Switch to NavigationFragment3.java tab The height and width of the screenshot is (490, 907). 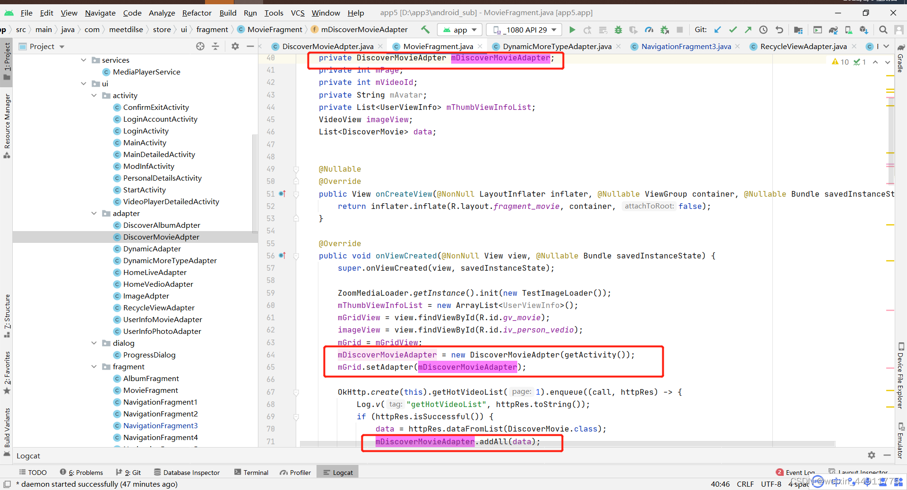[685, 46]
